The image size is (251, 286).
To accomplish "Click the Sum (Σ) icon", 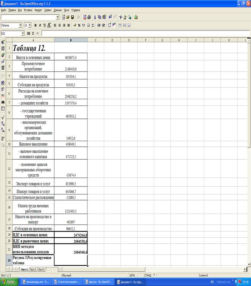I will pyautogui.click(x=33, y=33).
